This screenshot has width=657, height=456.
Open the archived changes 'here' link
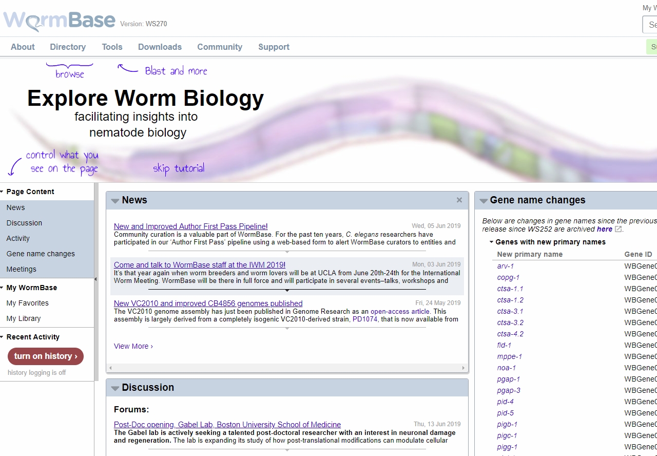605,229
